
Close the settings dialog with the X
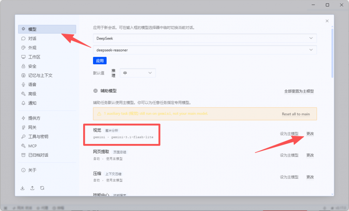click(327, 21)
